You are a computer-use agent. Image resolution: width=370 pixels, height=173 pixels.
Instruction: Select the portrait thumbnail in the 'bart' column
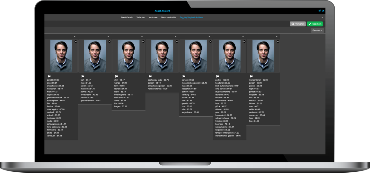95,56
